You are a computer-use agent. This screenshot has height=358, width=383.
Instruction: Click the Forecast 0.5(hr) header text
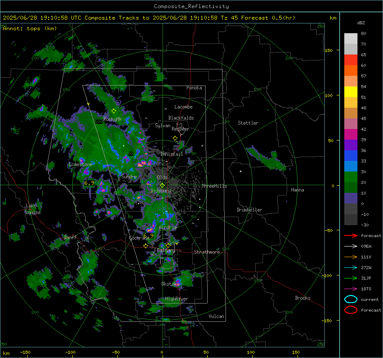click(268, 18)
